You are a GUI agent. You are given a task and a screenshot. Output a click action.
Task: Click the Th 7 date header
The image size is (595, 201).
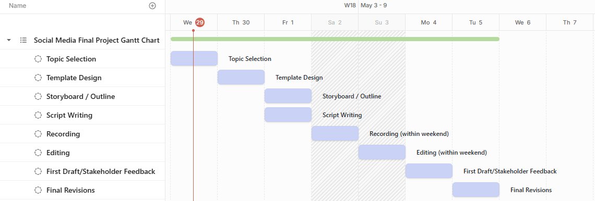[x=570, y=22]
